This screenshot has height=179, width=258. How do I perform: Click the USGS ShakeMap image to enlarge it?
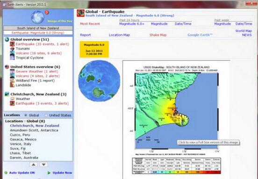pos(176,120)
